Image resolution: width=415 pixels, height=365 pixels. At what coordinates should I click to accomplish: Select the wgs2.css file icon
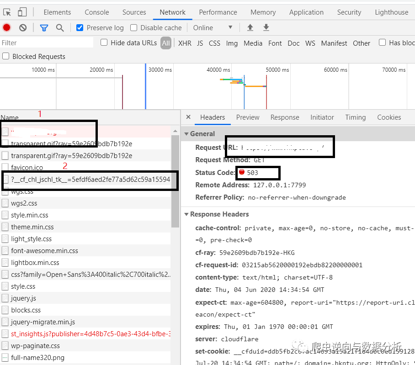coord(5,203)
